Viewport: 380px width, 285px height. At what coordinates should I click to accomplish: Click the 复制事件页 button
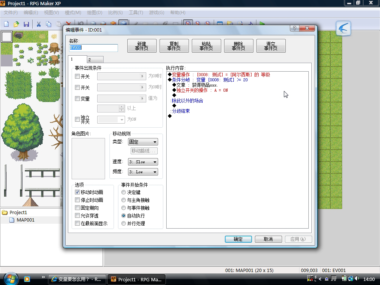point(174,46)
